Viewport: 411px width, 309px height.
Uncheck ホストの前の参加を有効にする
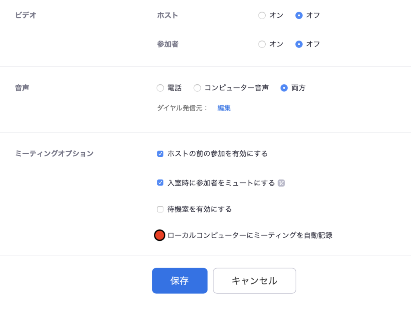click(160, 154)
